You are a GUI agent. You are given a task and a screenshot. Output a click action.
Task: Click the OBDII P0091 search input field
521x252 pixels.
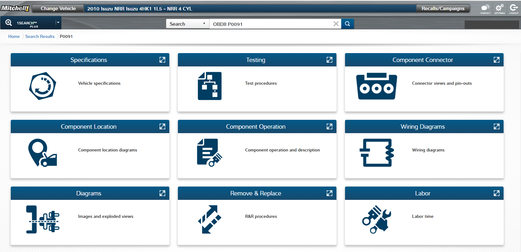[x=271, y=24]
